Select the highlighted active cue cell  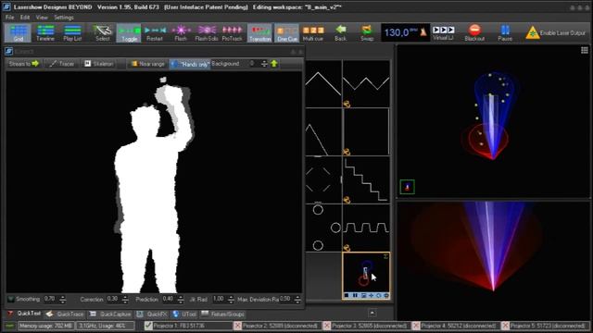(x=366, y=276)
